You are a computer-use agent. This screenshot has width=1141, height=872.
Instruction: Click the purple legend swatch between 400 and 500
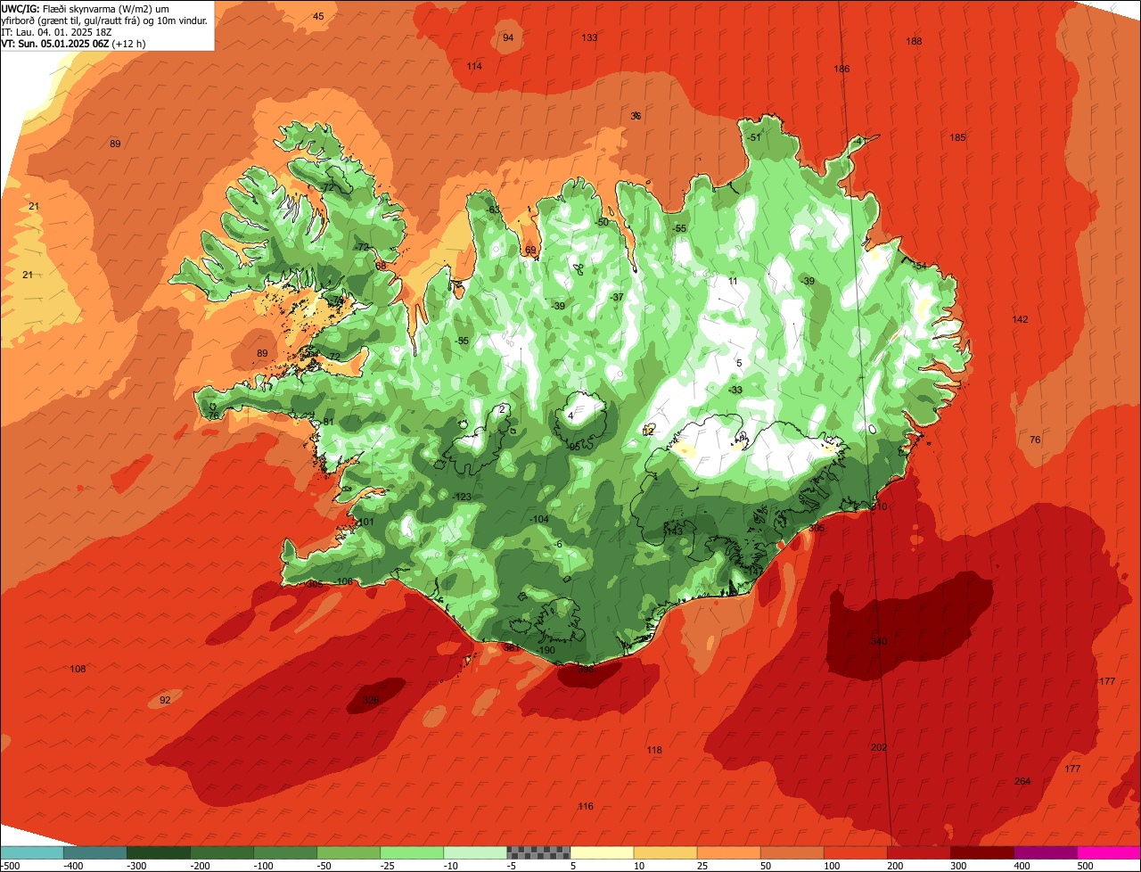tap(1045, 852)
